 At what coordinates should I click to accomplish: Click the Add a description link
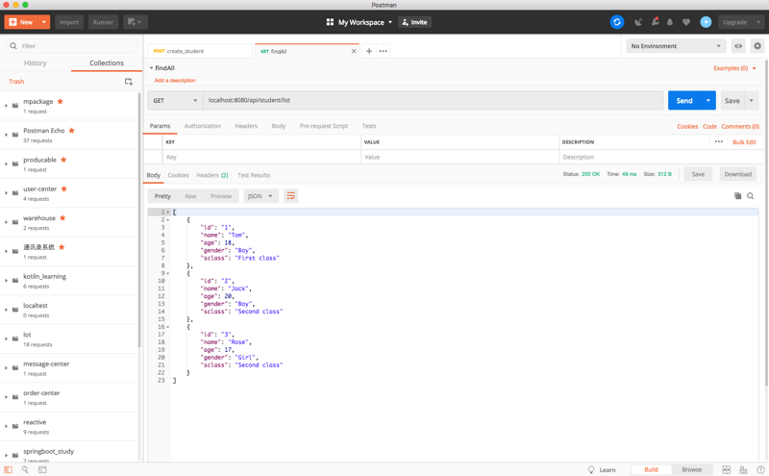coord(175,81)
